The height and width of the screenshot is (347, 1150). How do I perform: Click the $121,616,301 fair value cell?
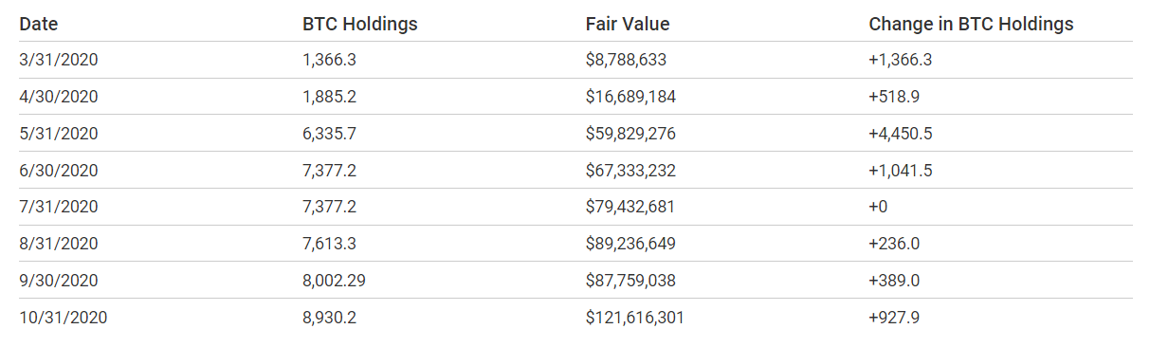tap(635, 318)
